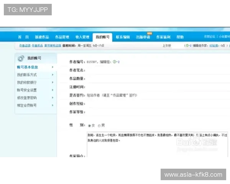Image resolution: width=230 pixels, height=184 pixels.
Task: Click the 上午好 greeting text
Action: [167, 46]
